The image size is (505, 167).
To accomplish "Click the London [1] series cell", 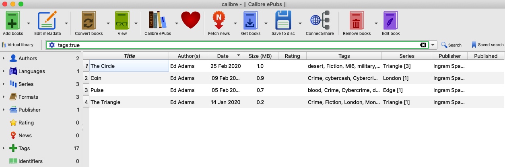I will (407, 78).
